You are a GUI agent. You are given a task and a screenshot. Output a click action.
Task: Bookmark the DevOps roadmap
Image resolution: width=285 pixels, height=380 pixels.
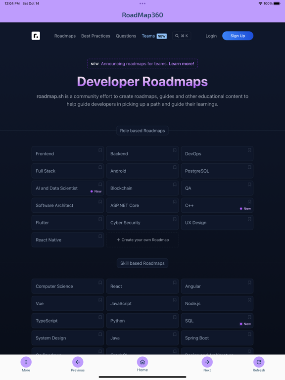coord(249,150)
